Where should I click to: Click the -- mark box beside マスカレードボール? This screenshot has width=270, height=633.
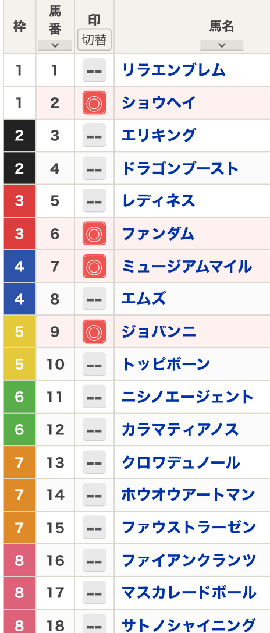point(94,593)
